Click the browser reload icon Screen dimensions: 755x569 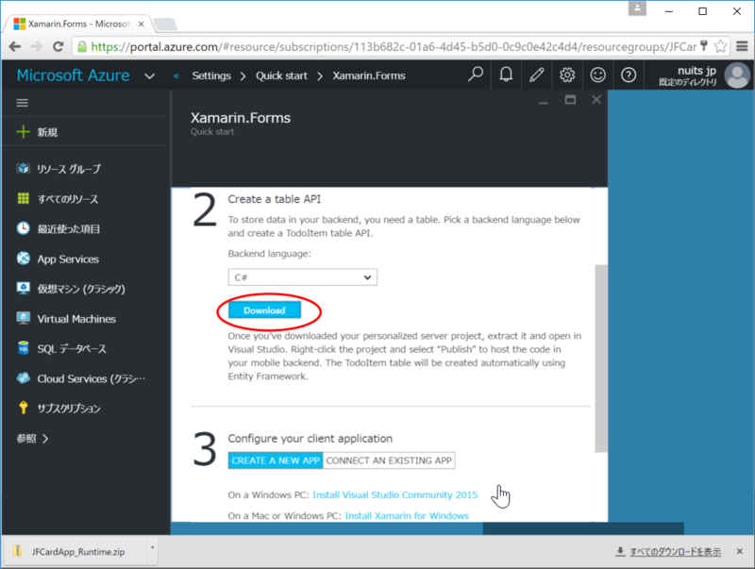[59, 46]
